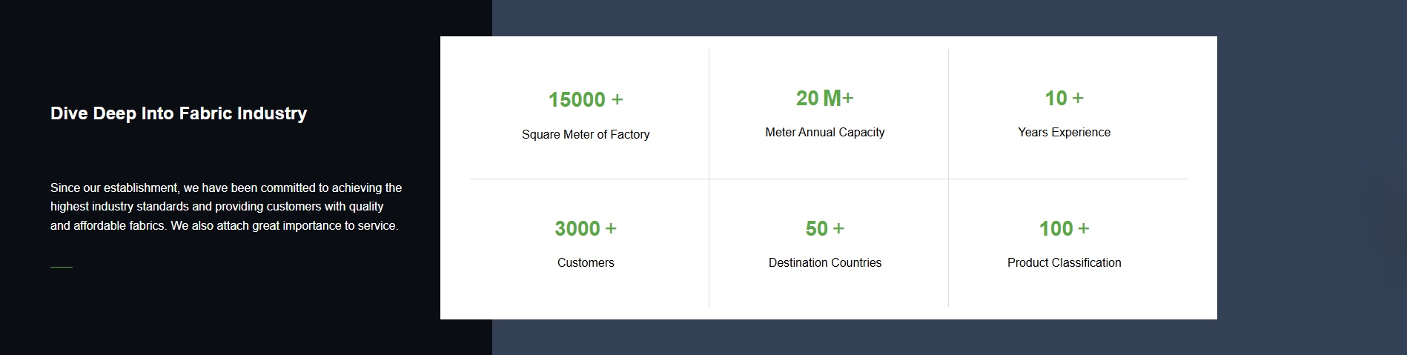Click the sentence 'We also attach great importance to service'

(285, 226)
